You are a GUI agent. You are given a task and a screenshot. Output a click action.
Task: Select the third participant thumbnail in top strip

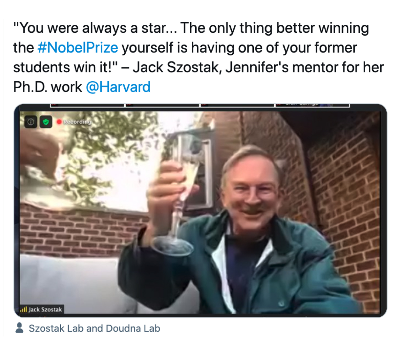(x=237, y=105)
